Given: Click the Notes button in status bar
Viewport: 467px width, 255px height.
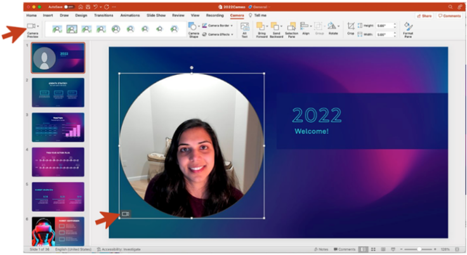Looking at the screenshot, I should [x=321, y=249].
